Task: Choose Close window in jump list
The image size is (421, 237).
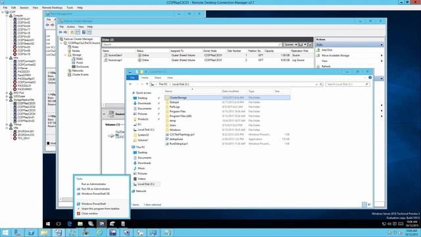Action: pyautogui.click(x=89, y=213)
